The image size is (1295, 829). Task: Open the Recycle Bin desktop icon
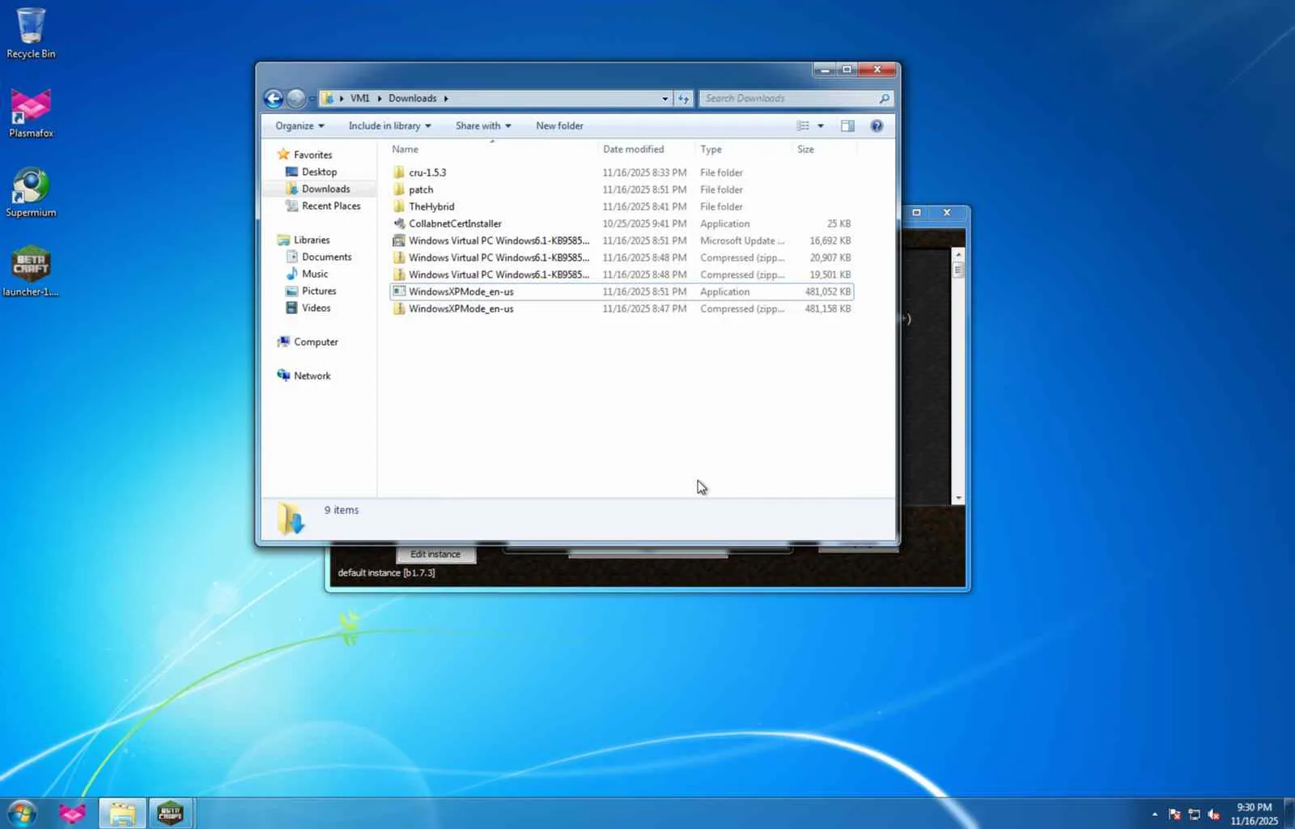(31, 32)
